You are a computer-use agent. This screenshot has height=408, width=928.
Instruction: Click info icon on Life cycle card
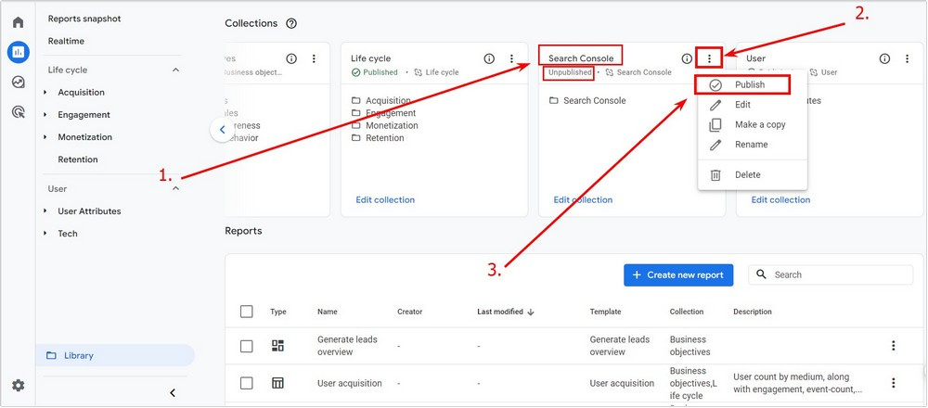(489, 58)
